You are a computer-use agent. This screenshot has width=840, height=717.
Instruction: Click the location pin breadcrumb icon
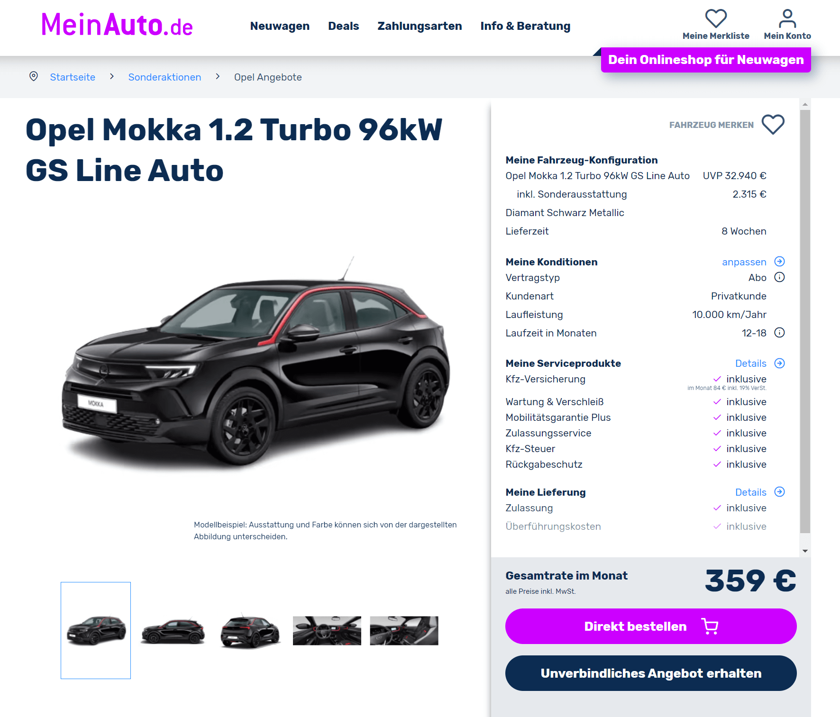tap(34, 76)
